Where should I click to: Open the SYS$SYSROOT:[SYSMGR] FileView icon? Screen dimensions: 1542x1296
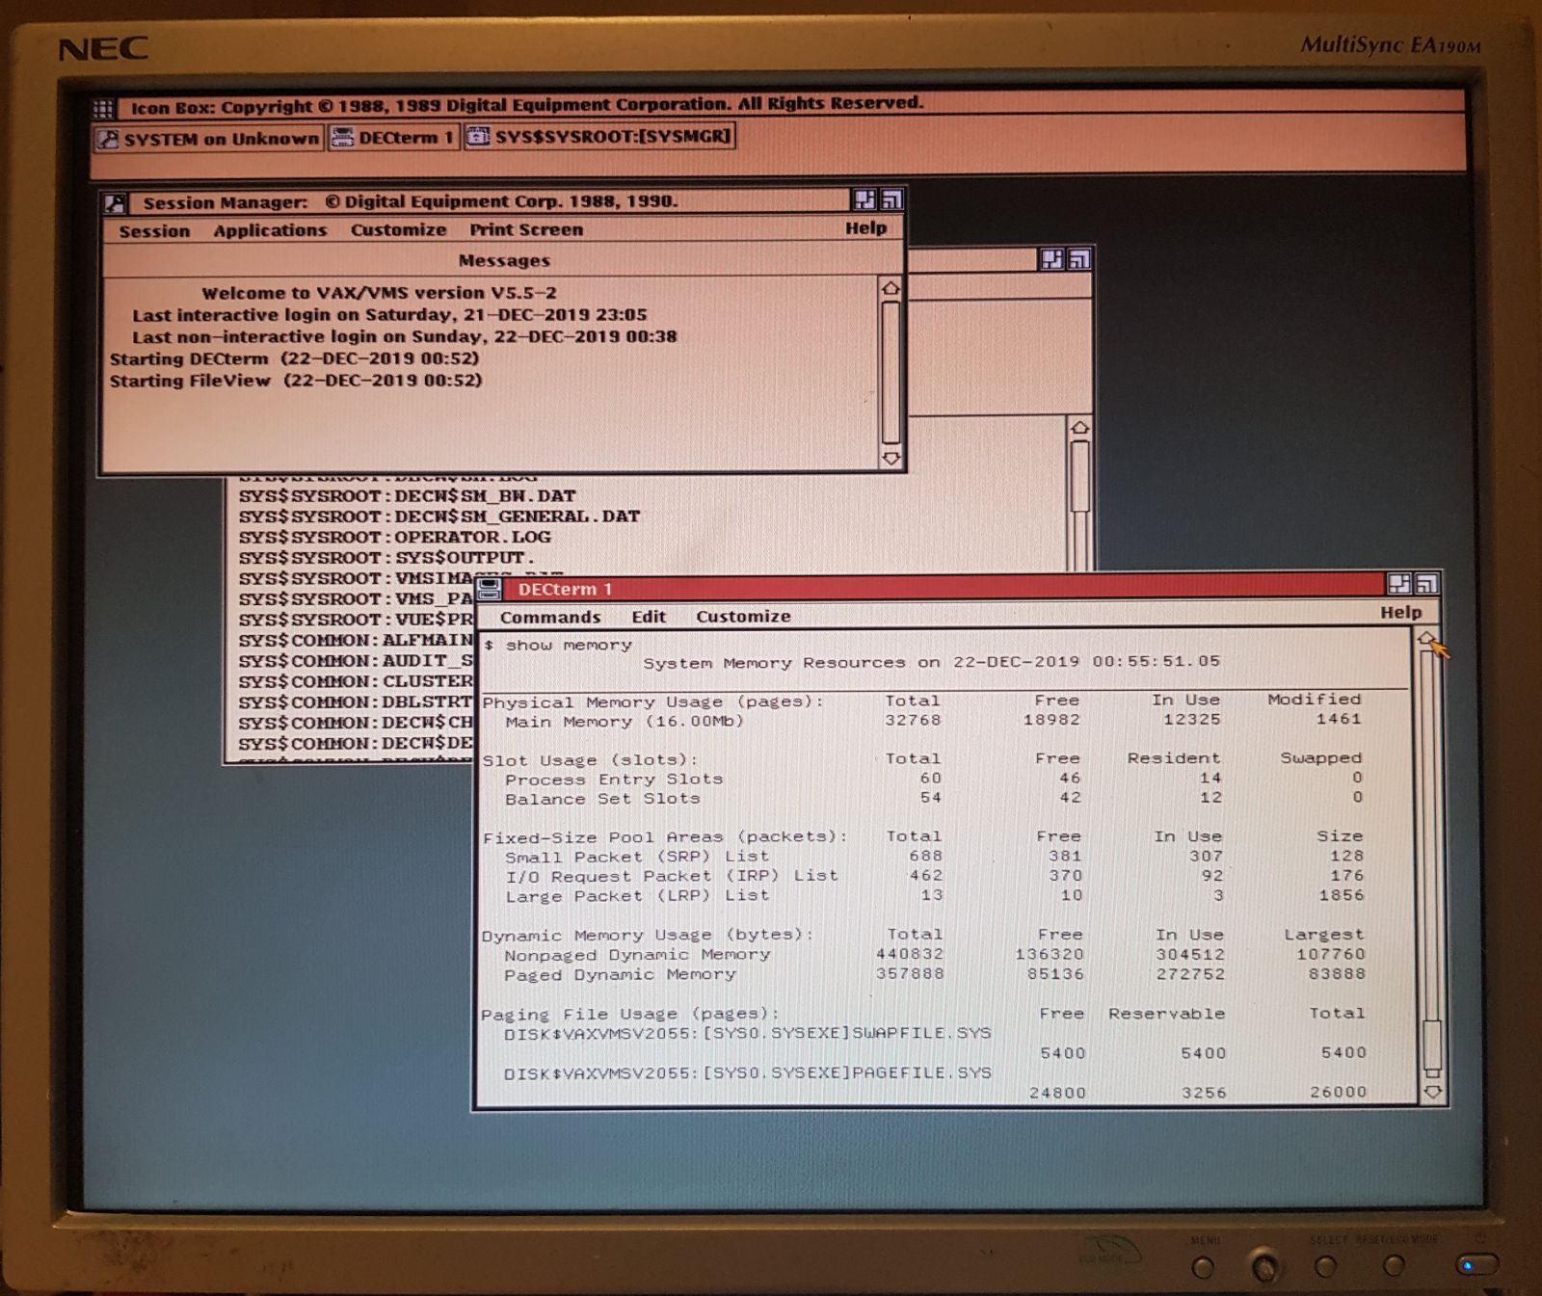pos(599,136)
